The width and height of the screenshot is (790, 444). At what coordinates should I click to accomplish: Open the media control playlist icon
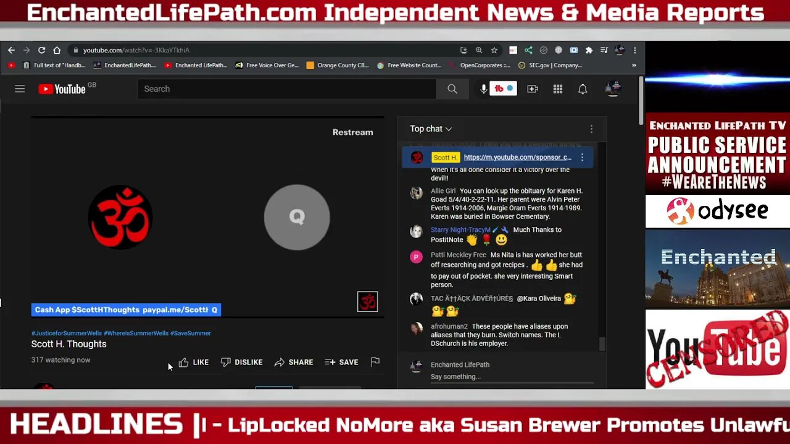click(604, 50)
